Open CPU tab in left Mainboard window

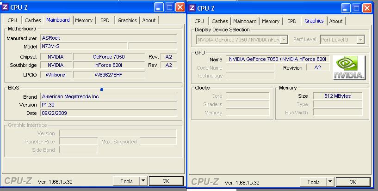point(12,20)
